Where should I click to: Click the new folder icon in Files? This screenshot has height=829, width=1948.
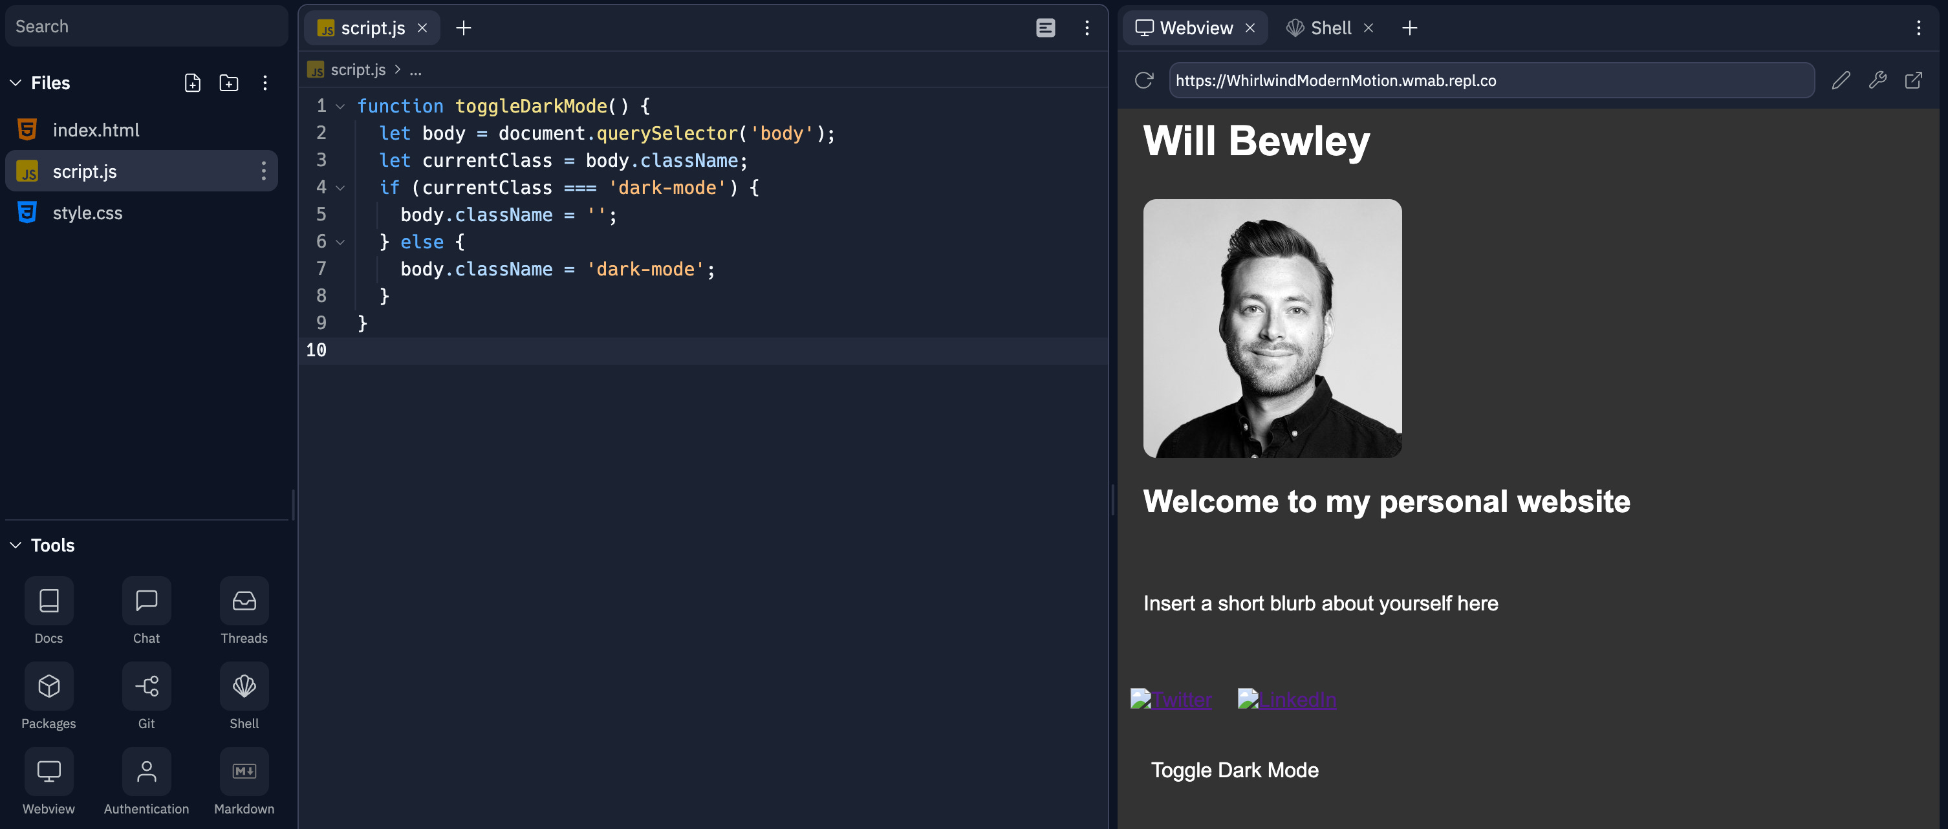pyautogui.click(x=228, y=82)
